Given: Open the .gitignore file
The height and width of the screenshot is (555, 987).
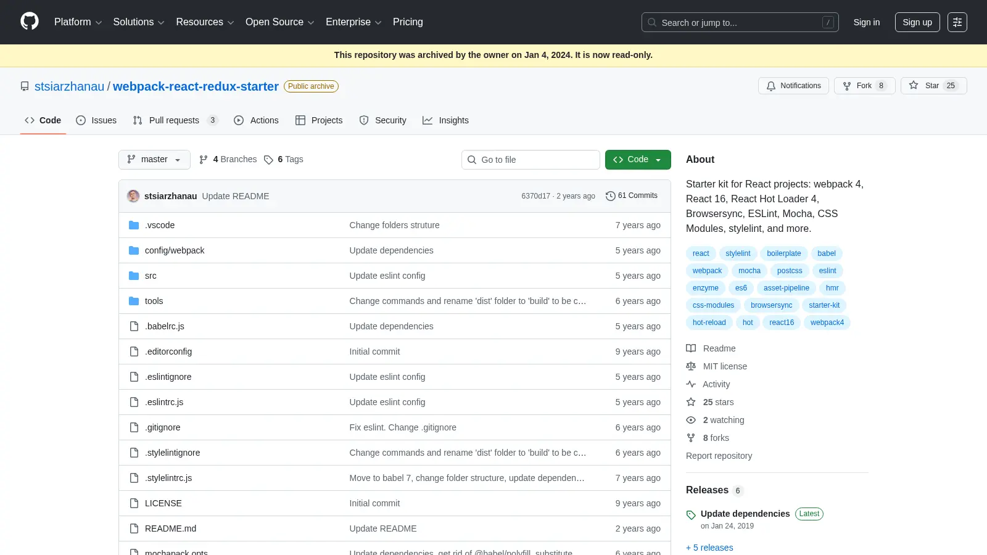Looking at the screenshot, I should tap(163, 427).
